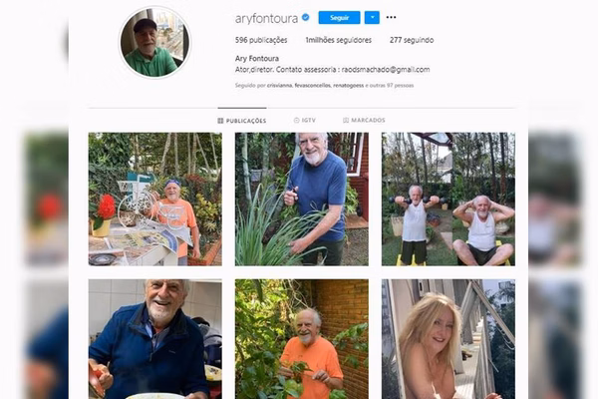
Task: Open the post by the brick wall in orange shirt
Action: (x=302, y=339)
